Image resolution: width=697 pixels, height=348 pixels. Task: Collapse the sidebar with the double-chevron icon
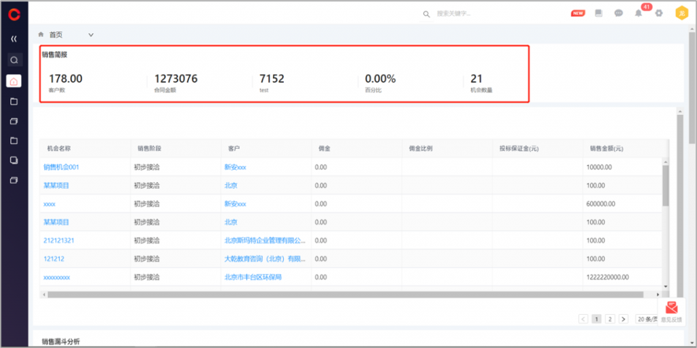click(14, 39)
